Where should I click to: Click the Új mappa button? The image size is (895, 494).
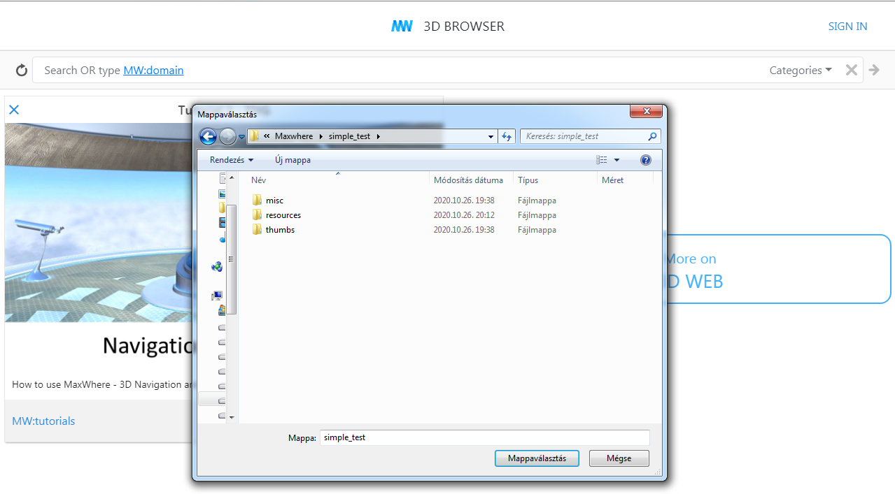tap(293, 160)
